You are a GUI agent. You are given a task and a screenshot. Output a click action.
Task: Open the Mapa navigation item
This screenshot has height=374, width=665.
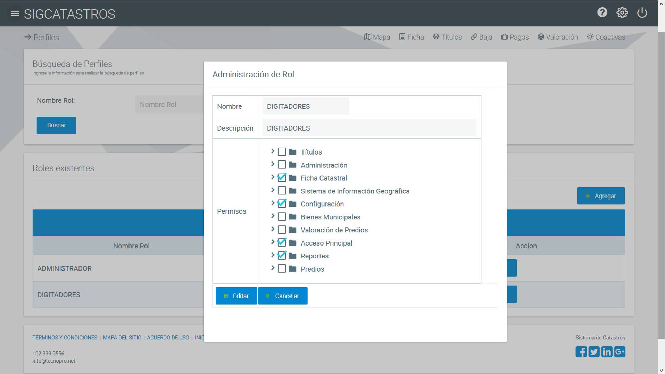coord(377,37)
